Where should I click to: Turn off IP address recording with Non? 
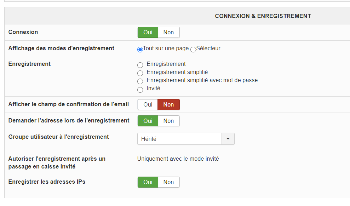coord(168,182)
